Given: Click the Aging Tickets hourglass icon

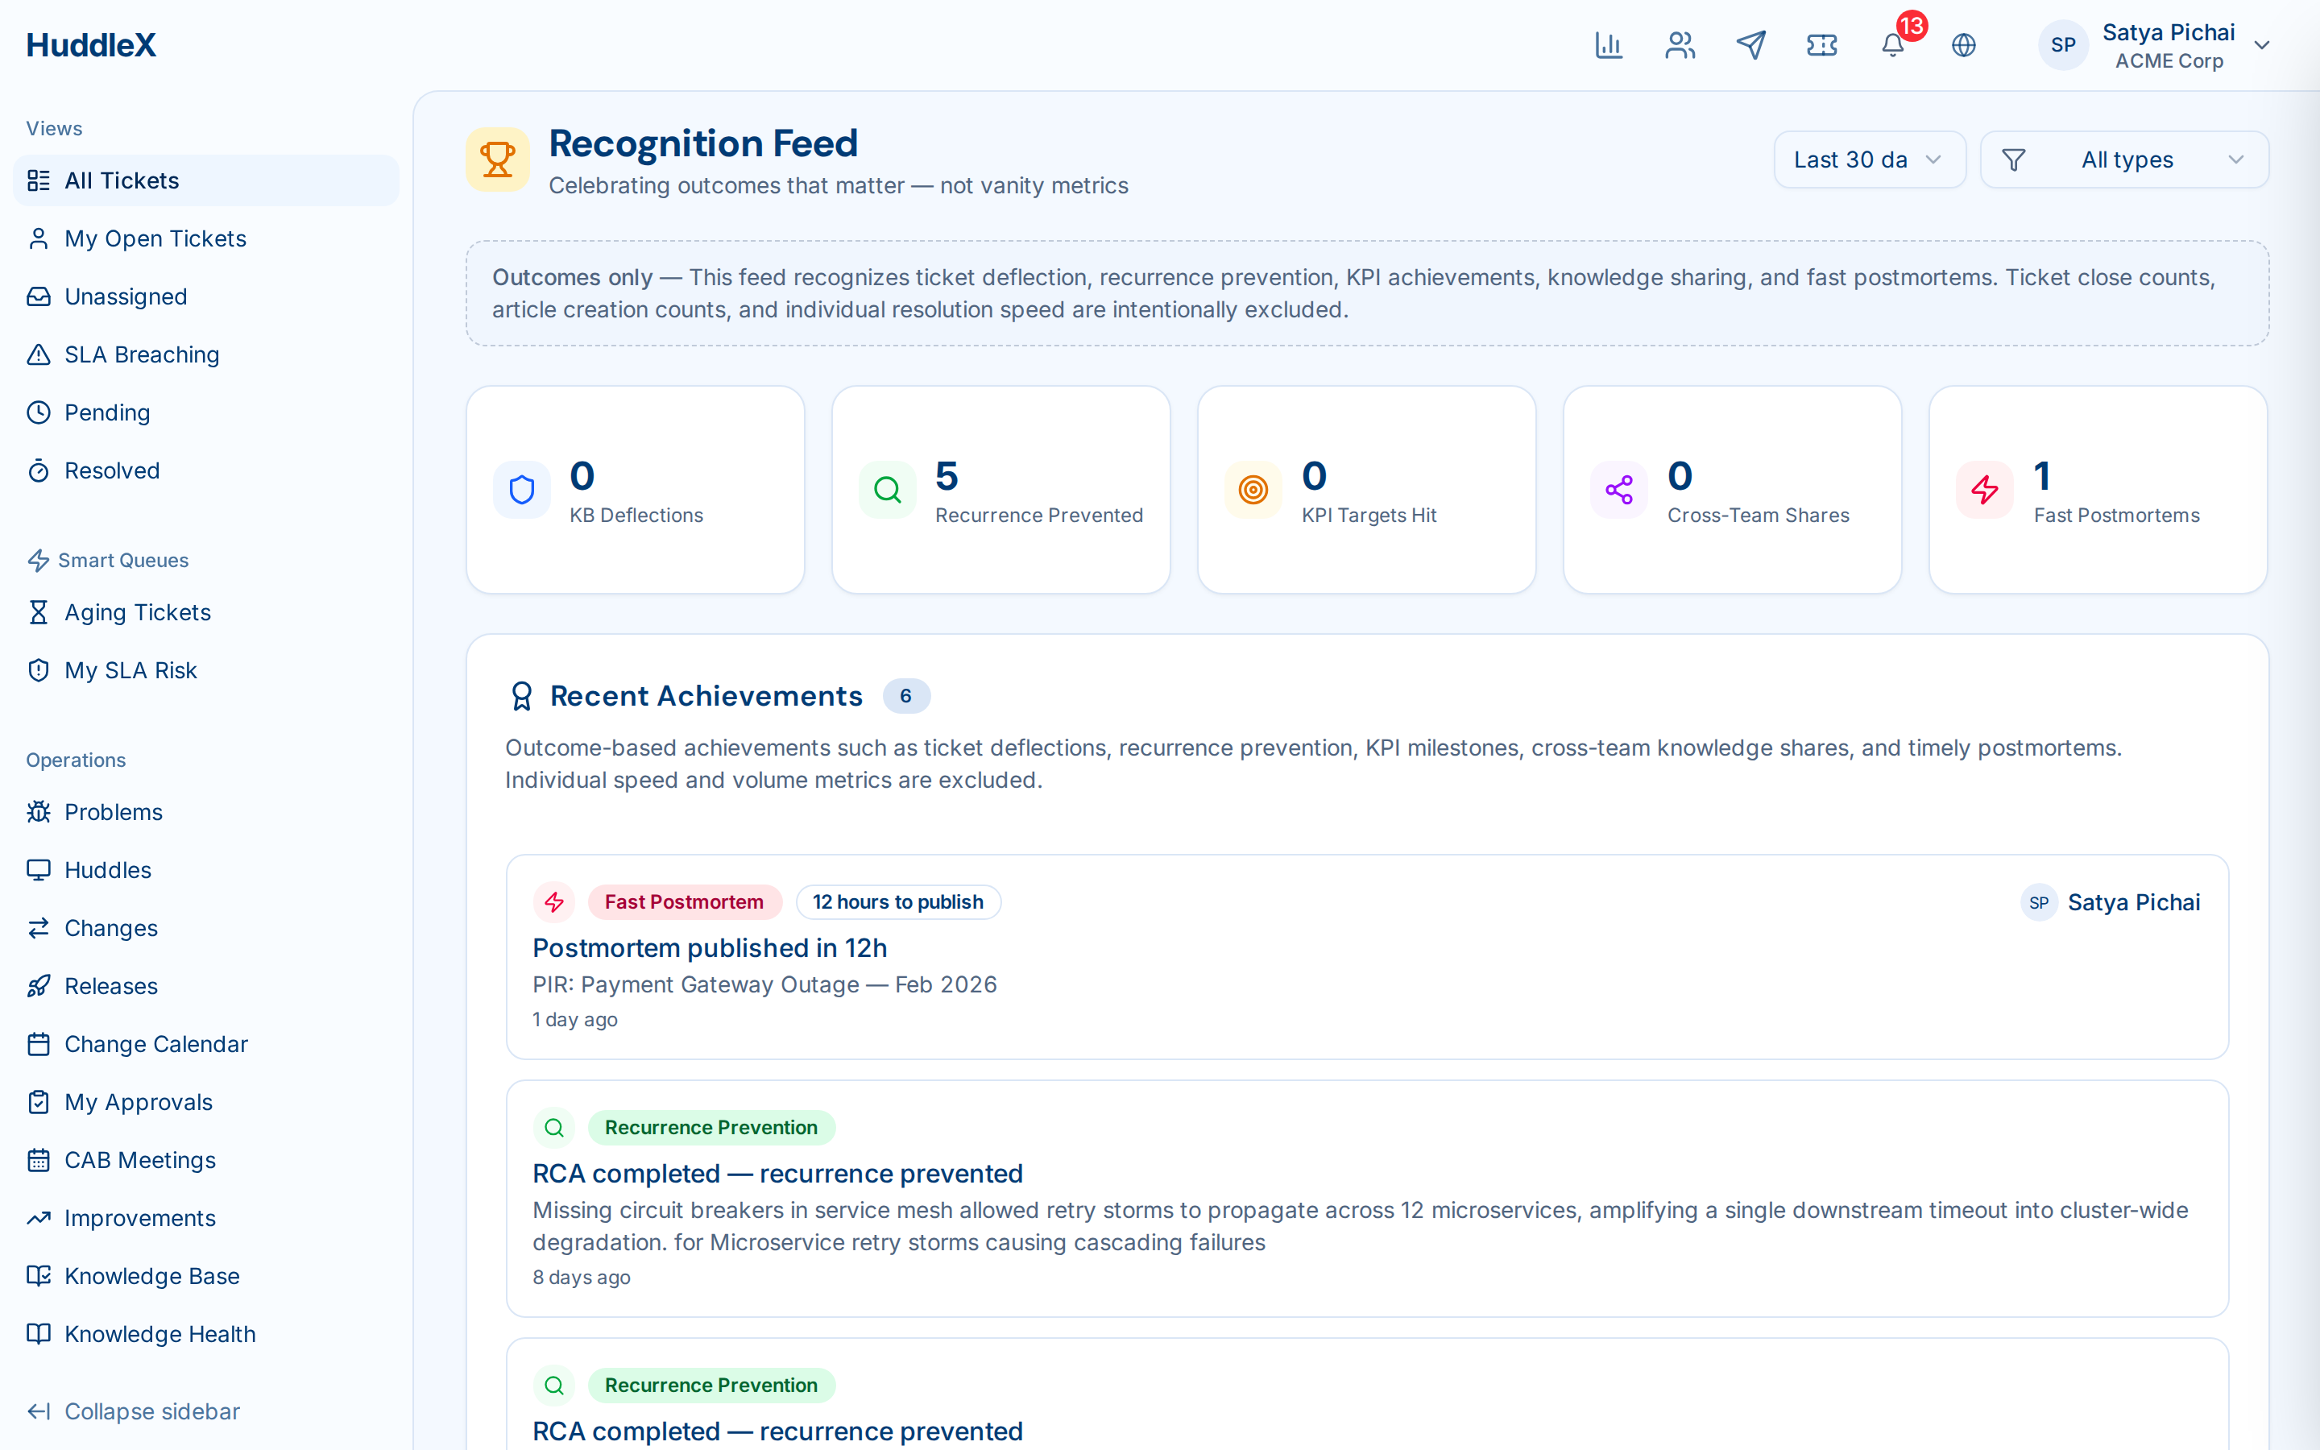Looking at the screenshot, I should click(39, 612).
